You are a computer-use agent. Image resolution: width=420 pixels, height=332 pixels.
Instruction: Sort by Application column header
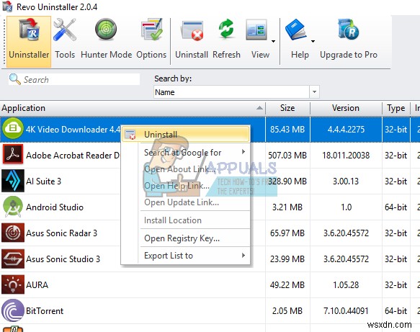[133, 108]
